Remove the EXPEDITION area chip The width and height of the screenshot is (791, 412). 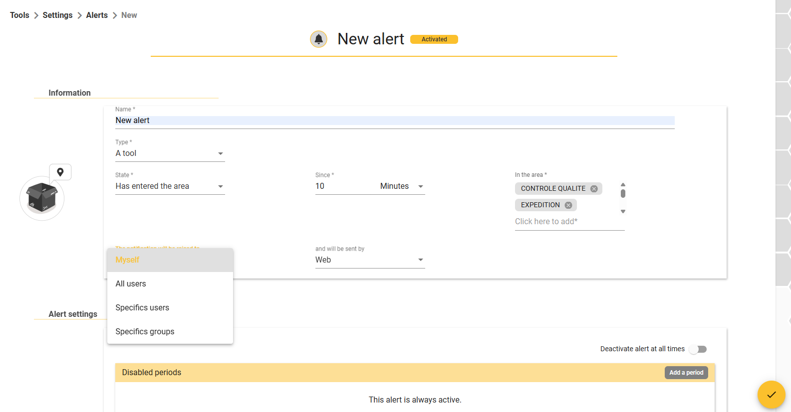point(568,205)
